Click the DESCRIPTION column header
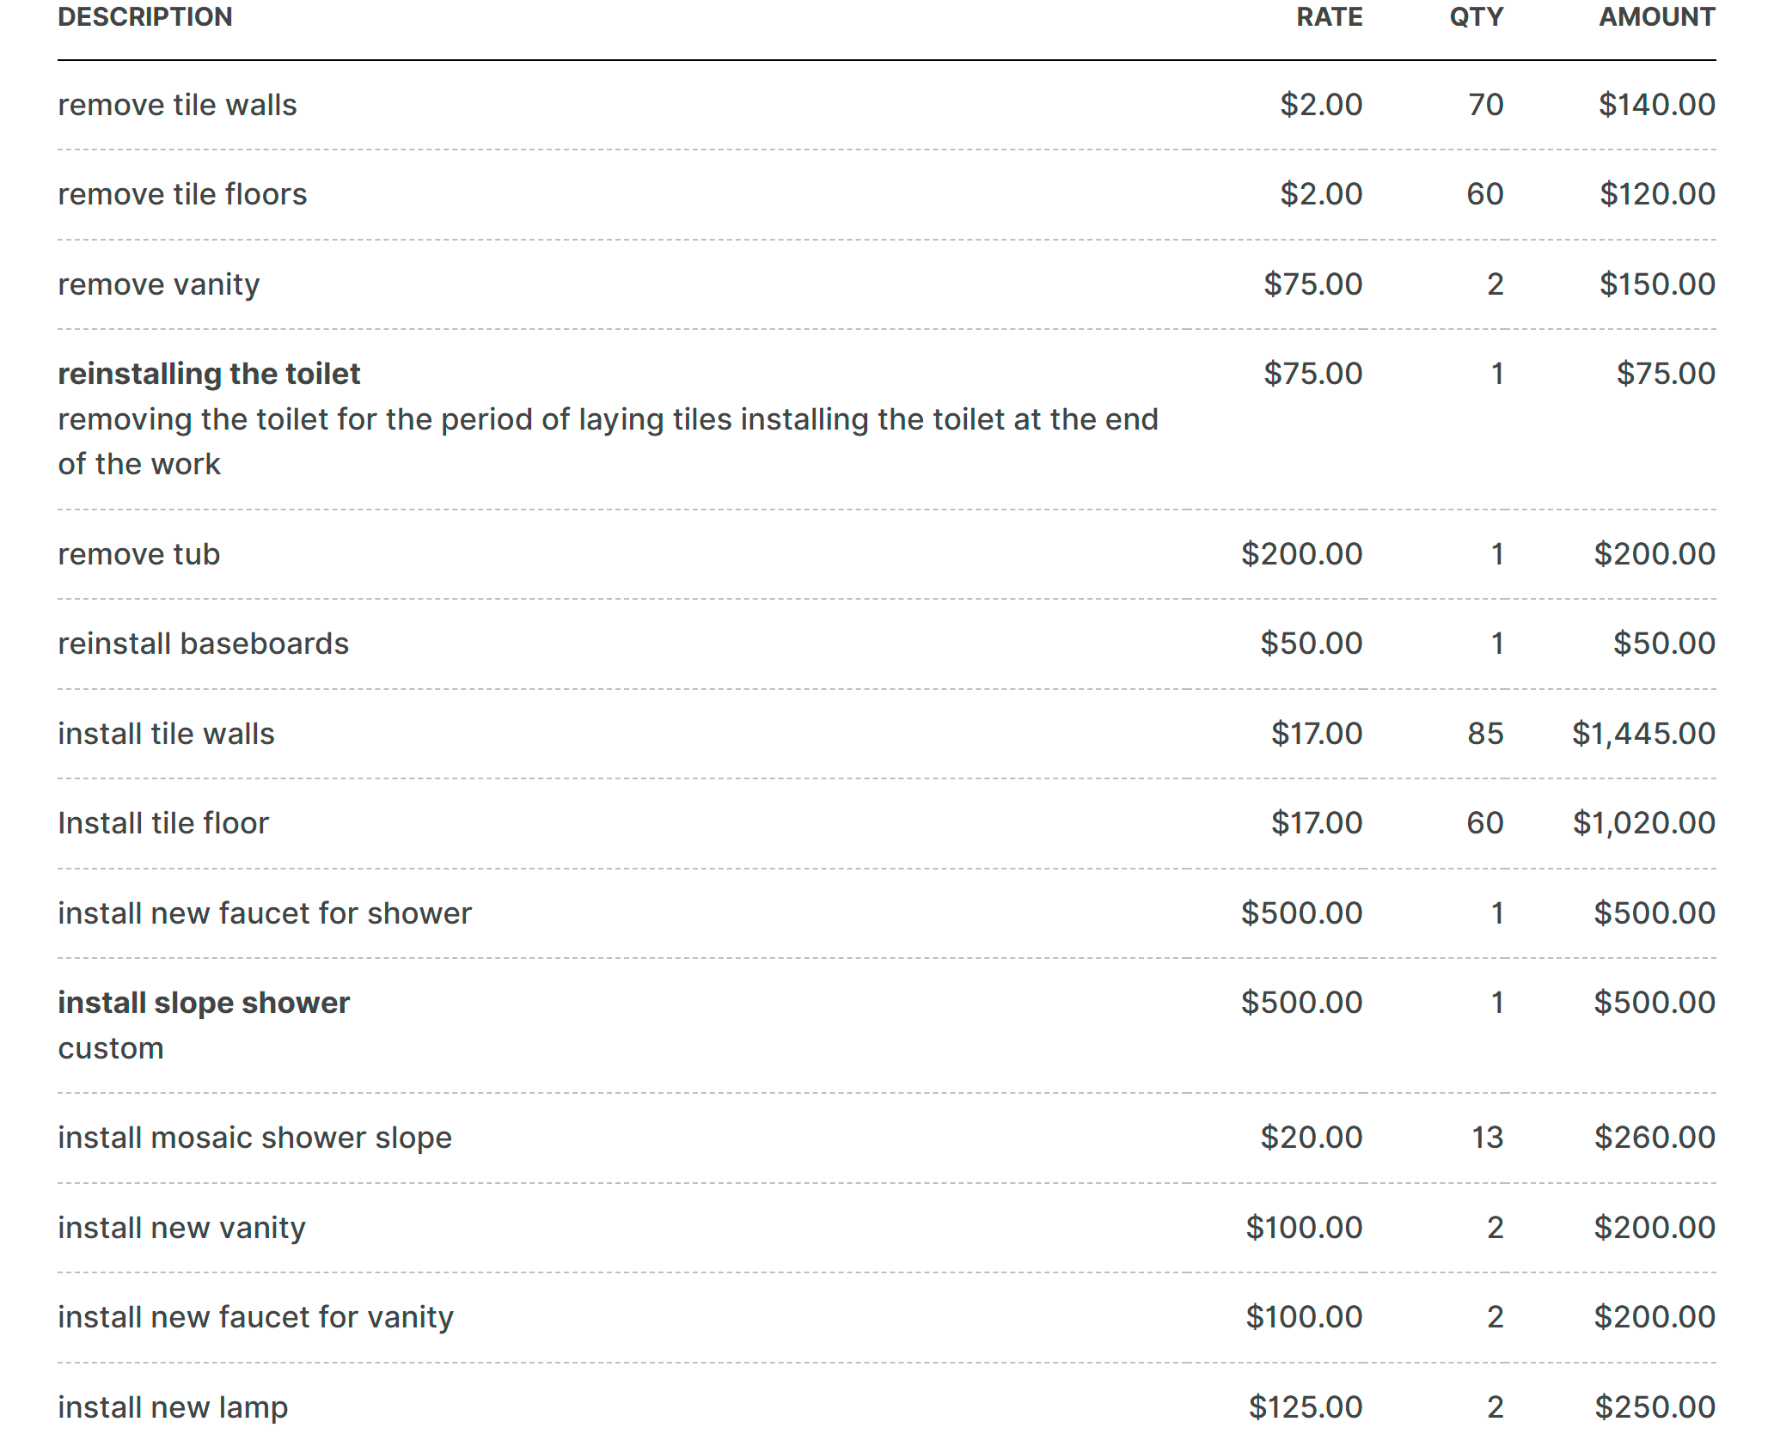The width and height of the screenshot is (1774, 1440). pyautogui.click(x=144, y=18)
